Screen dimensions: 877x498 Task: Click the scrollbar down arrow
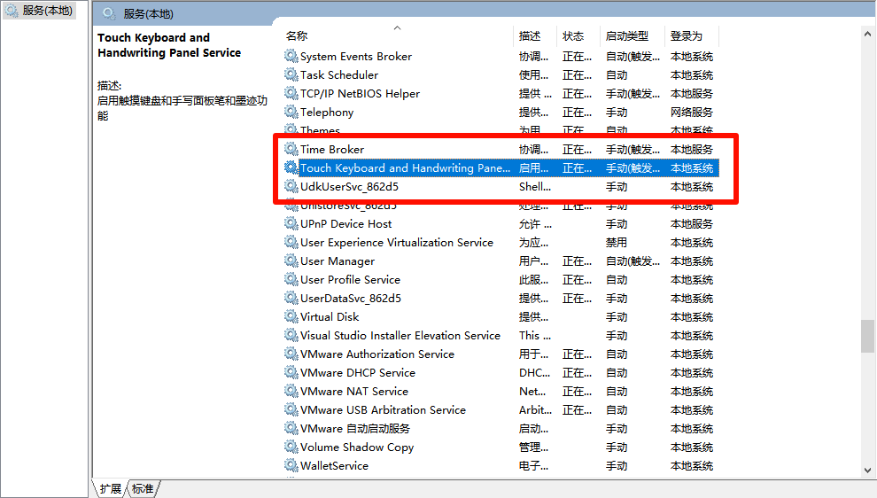[x=868, y=471]
